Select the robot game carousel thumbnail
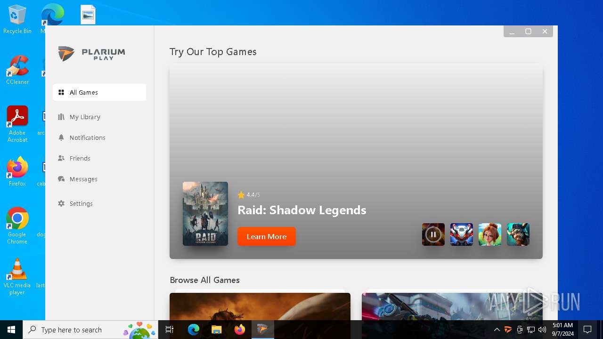 pyautogui.click(x=462, y=234)
